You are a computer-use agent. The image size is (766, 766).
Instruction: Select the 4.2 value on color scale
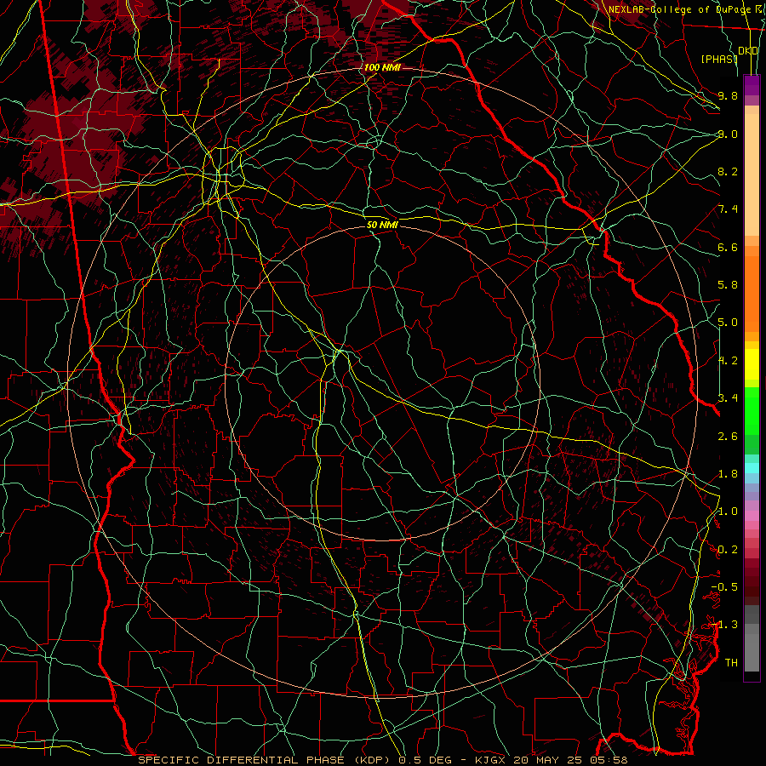(728, 361)
